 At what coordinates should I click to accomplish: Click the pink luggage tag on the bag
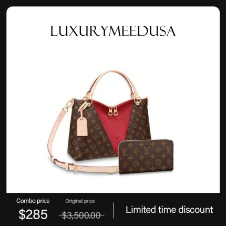click(83, 126)
